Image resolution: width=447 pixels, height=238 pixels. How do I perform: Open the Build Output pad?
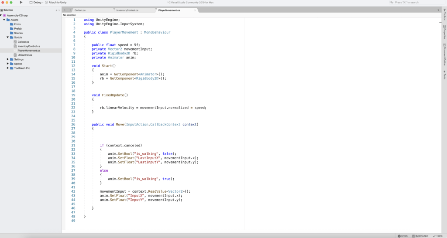tap(419, 236)
